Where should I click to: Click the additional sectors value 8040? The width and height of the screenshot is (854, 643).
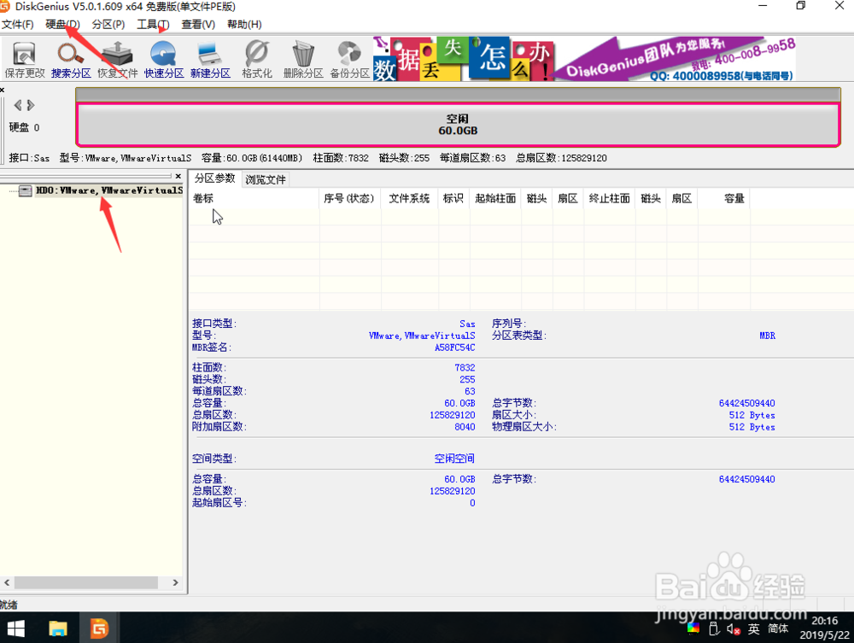click(465, 428)
